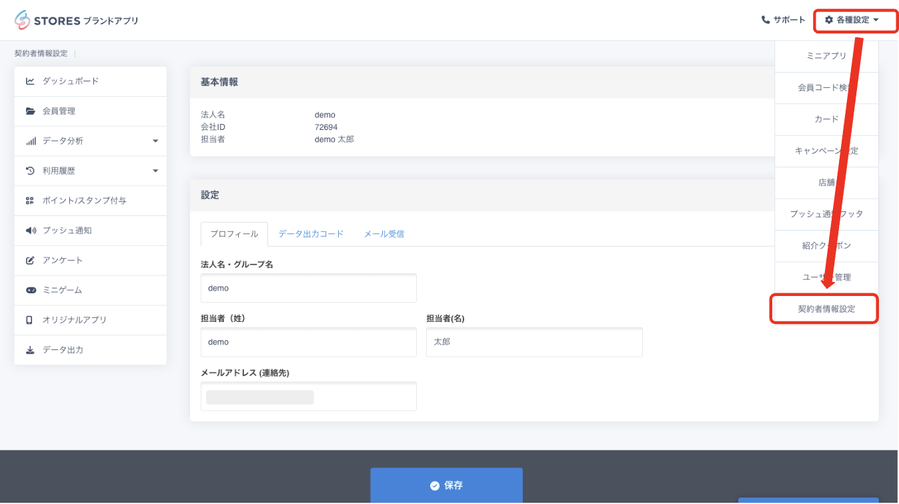899x504 pixels.
Task: Click the push notification megaphone icon
Action: 30,231
